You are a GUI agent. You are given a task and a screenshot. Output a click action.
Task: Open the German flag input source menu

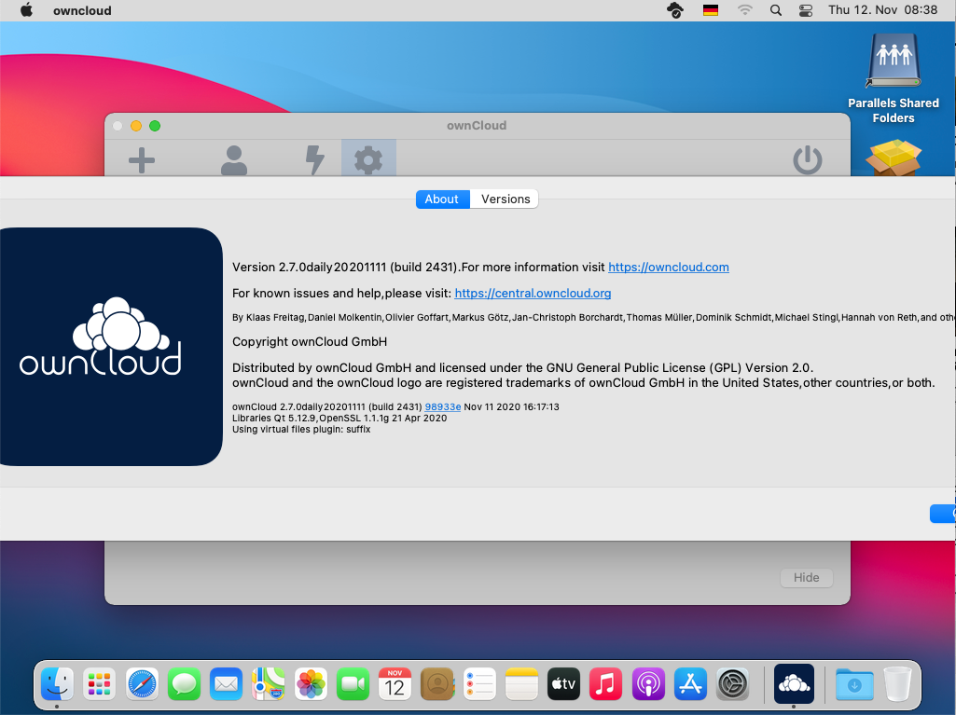pos(711,10)
